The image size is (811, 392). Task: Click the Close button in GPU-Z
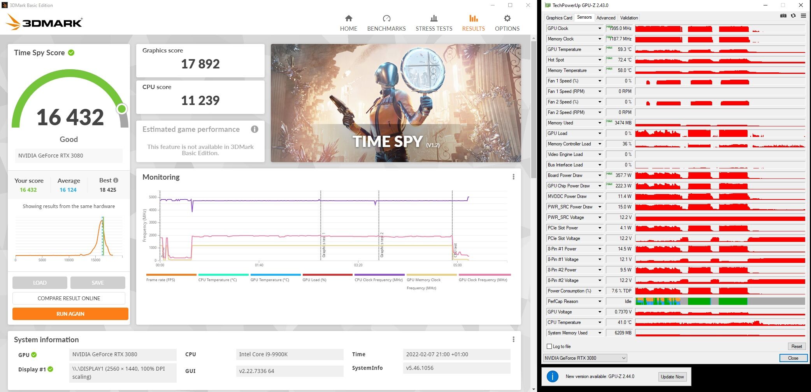coord(793,358)
